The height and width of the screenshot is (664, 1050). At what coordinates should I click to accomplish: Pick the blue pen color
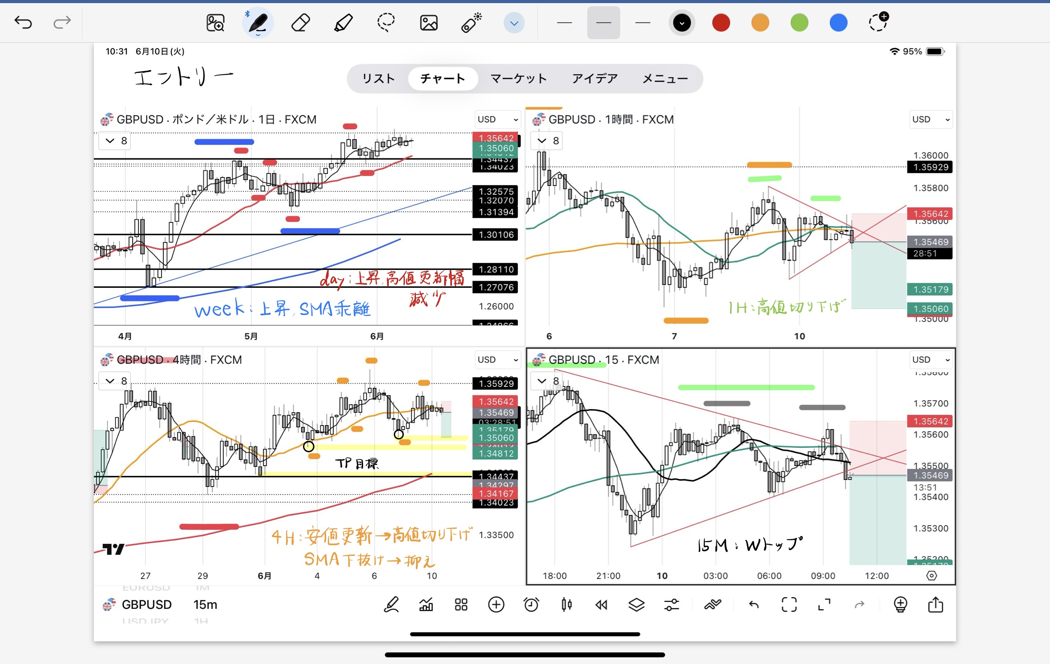838,23
